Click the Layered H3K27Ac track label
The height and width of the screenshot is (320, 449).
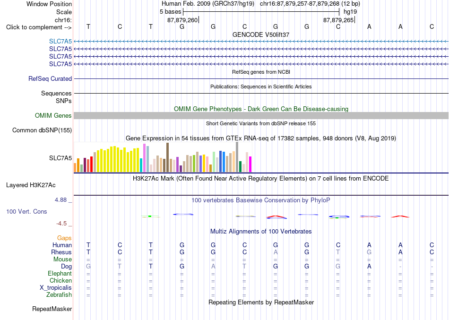click(31, 185)
